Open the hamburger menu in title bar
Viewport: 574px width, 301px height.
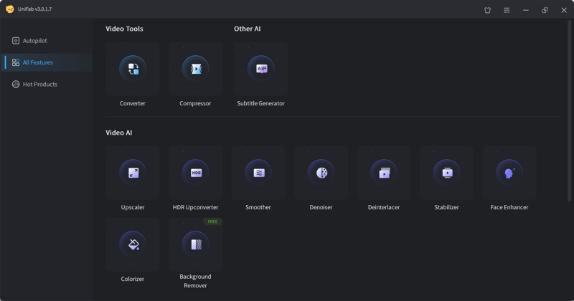pos(507,10)
